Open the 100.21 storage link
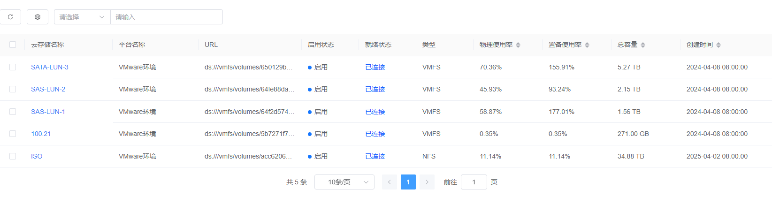This screenshot has height=197, width=772. point(41,134)
